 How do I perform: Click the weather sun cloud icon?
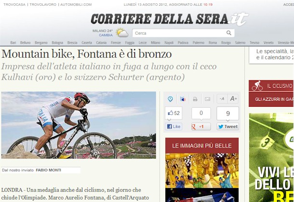click(x=122, y=33)
